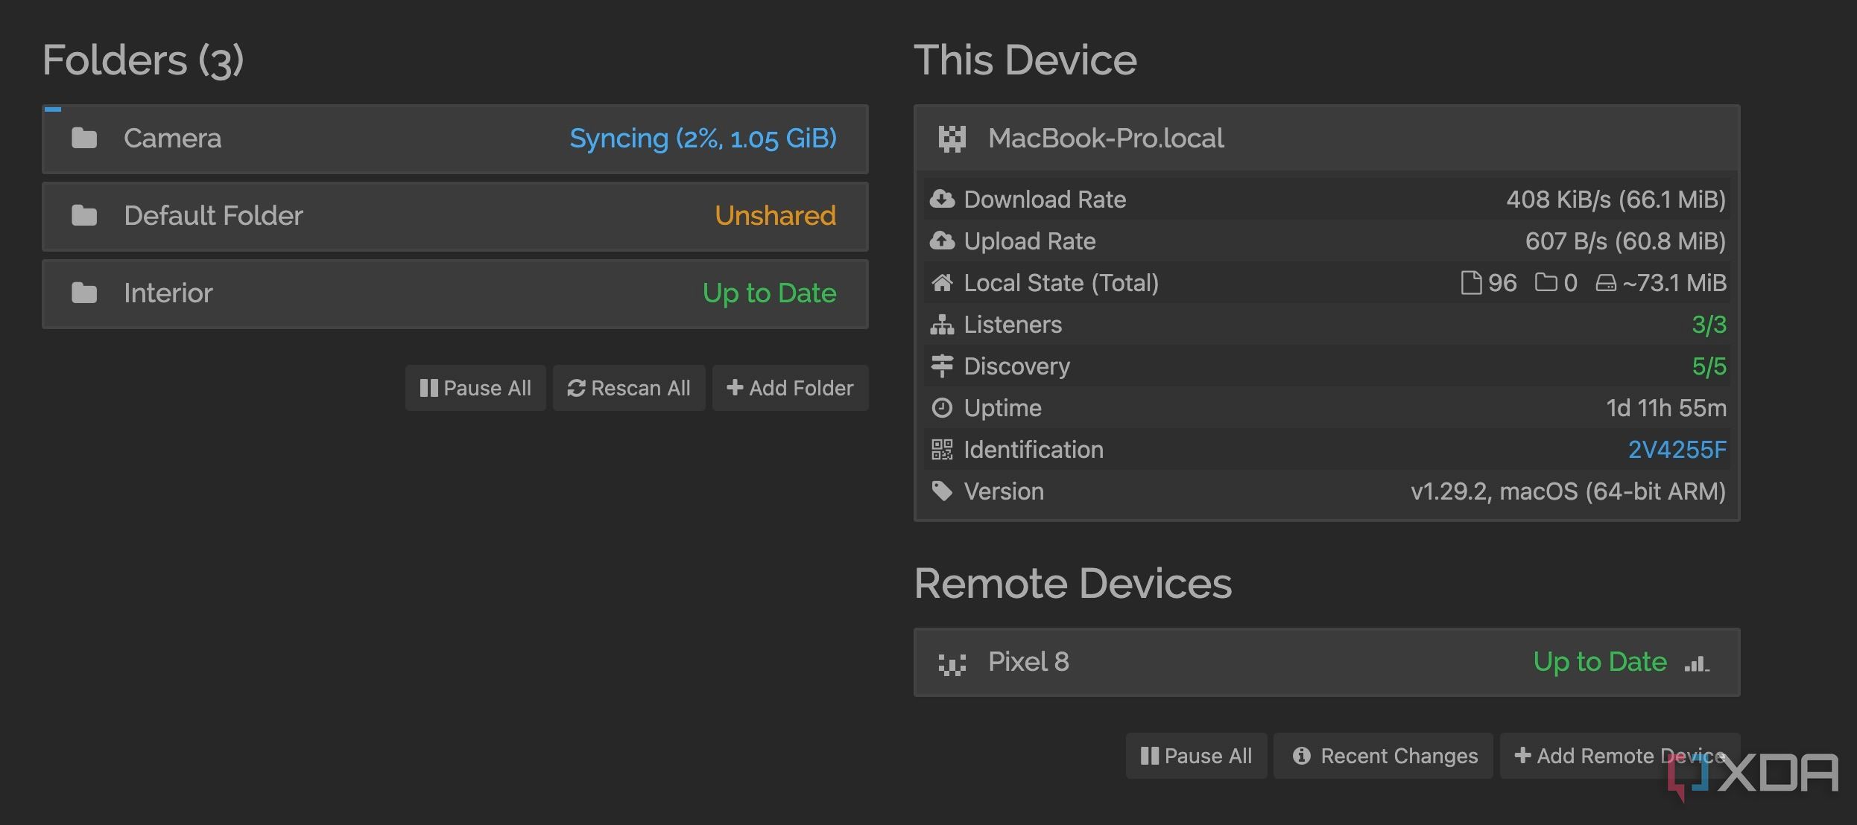Image resolution: width=1857 pixels, height=825 pixels.
Task: Click the Camera folder icon
Action: pyautogui.click(x=84, y=138)
